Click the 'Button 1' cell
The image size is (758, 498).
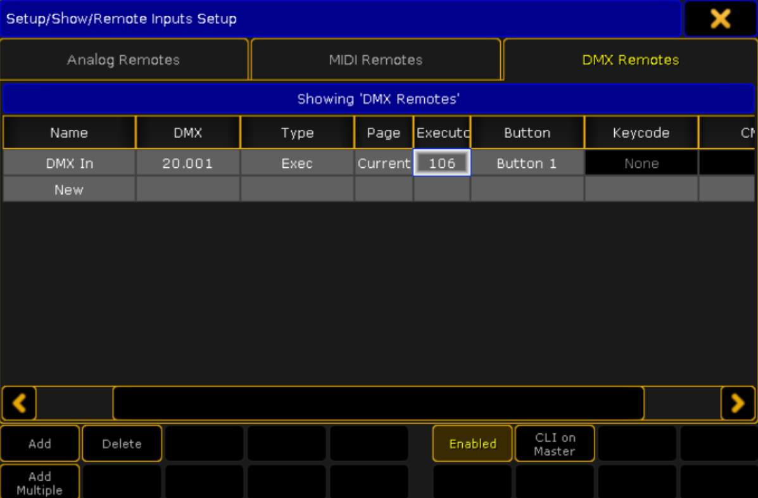click(x=527, y=163)
